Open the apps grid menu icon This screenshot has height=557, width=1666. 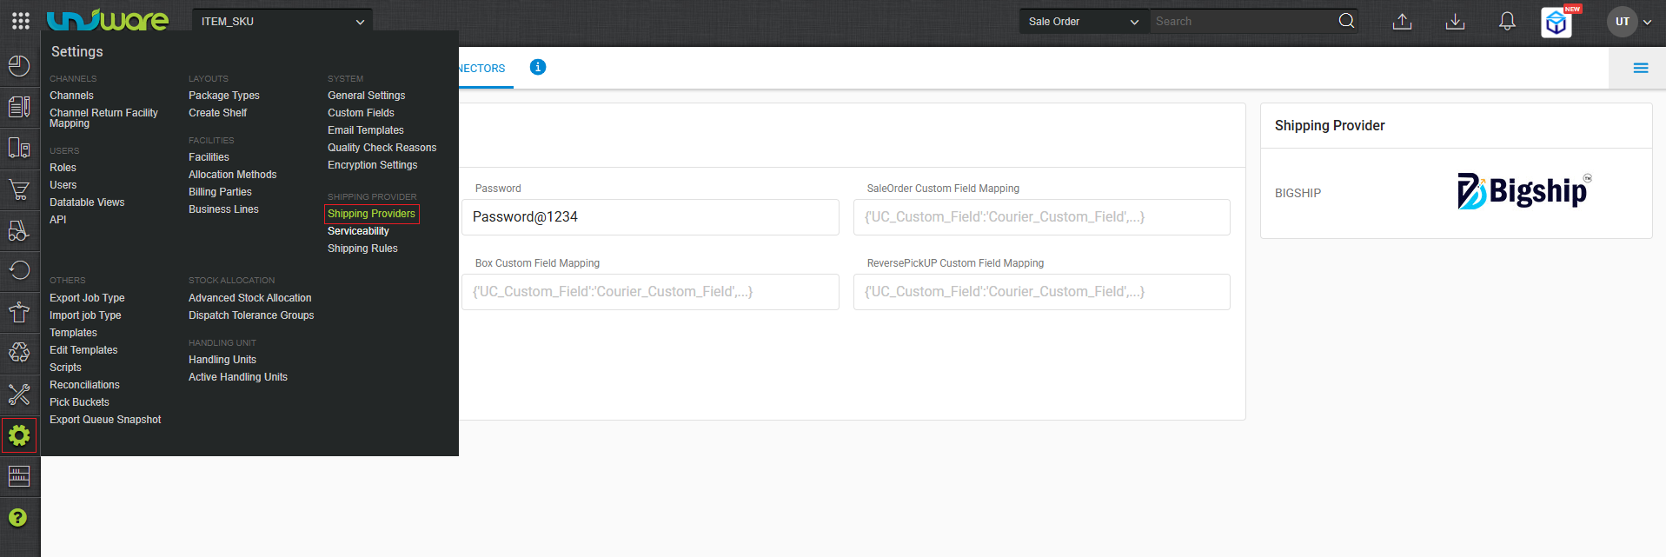(x=21, y=21)
